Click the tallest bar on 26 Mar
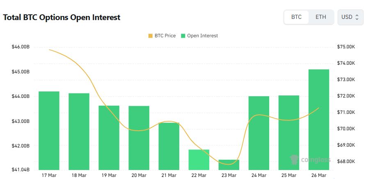 (x=319, y=119)
